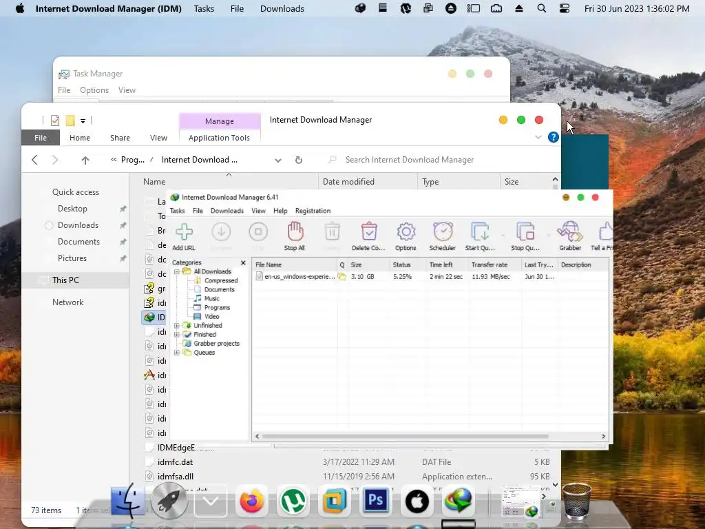Viewport: 705px width, 529px height.
Task: Switch to the Explorer Share tab
Action: click(120, 138)
